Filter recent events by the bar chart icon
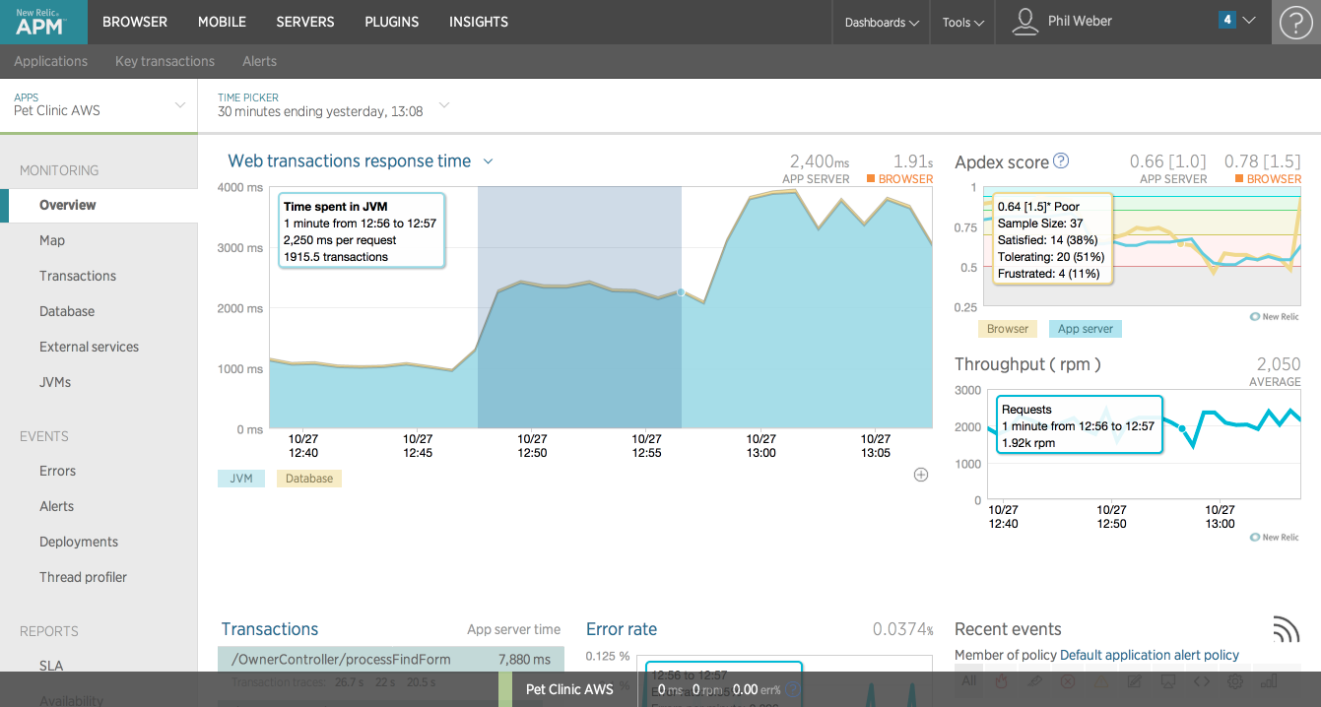 pos(1268,680)
